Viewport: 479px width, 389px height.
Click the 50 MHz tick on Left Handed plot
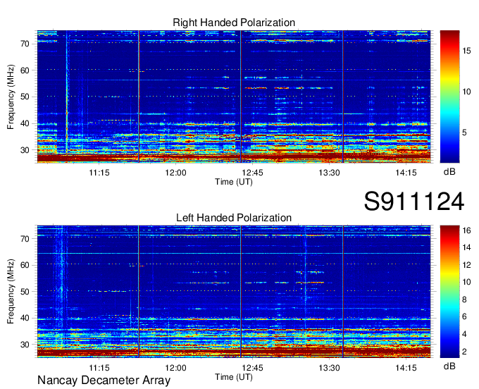pyautogui.click(x=25, y=292)
